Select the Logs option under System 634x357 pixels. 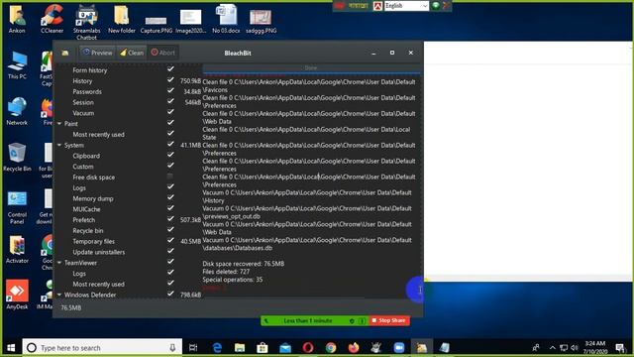click(x=79, y=187)
